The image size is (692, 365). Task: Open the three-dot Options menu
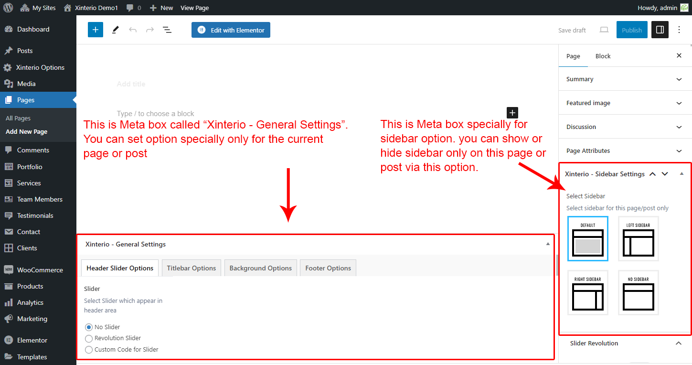tap(679, 30)
